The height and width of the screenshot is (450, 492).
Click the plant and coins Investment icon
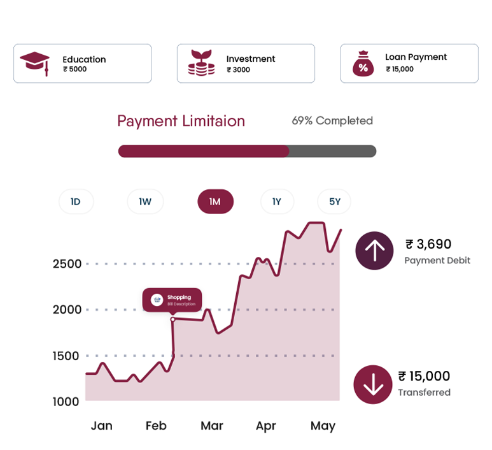click(201, 63)
